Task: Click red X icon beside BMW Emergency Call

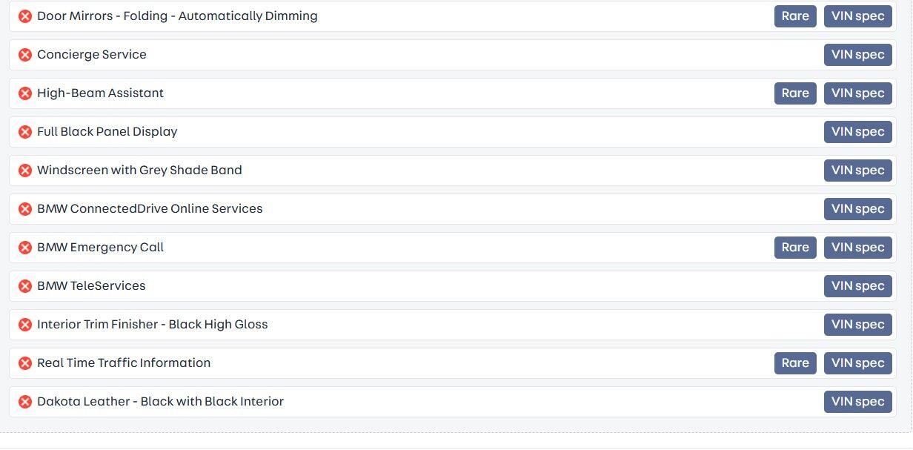Action: pyautogui.click(x=25, y=248)
